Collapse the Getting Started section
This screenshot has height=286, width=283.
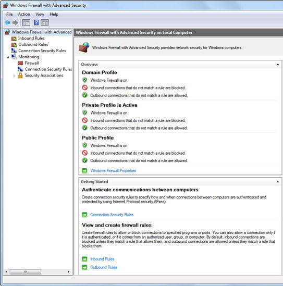pyautogui.click(x=277, y=182)
